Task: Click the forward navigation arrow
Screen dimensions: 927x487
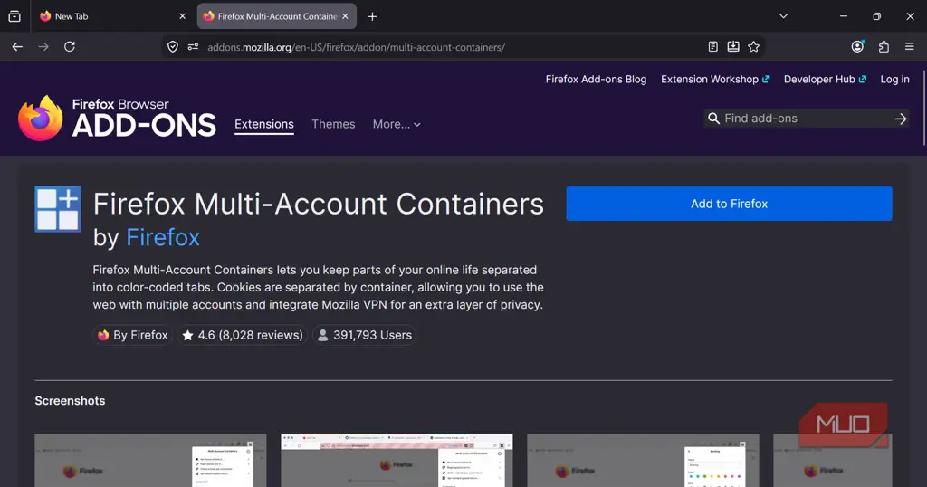Action: tap(43, 47)
